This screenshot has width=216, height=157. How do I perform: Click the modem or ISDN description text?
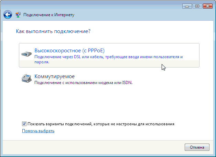coord(83,83)
